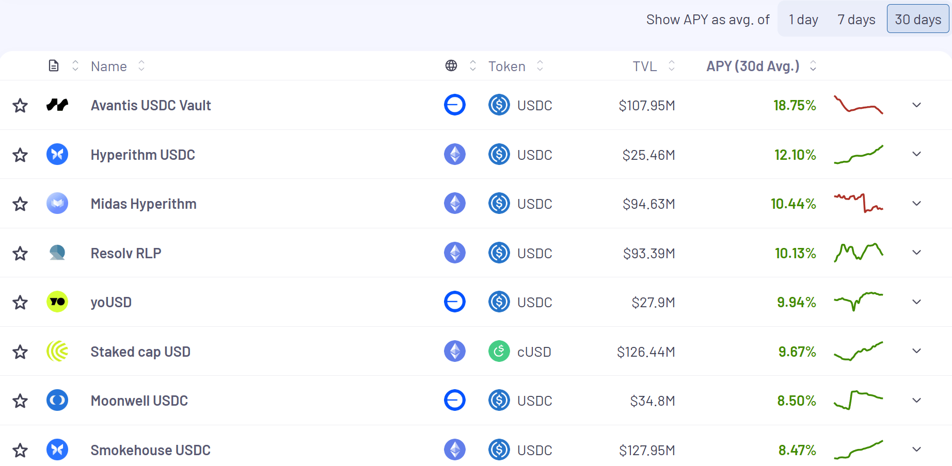Expand the Avantis USDC Vault row
Viewport: 952px width, 466px height.
[916, 105]
